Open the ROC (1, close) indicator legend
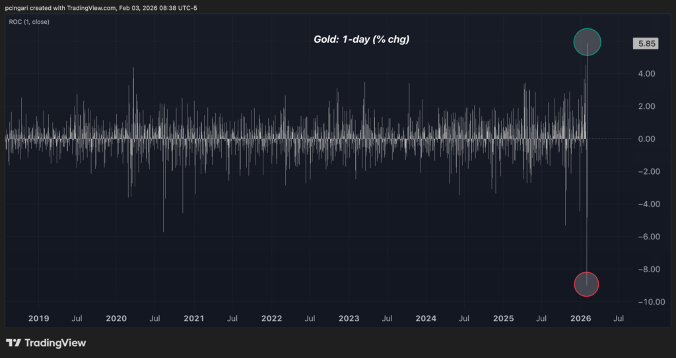Viewport: 676px width, 358px height. pyautogui.click(x=30, y=22)
